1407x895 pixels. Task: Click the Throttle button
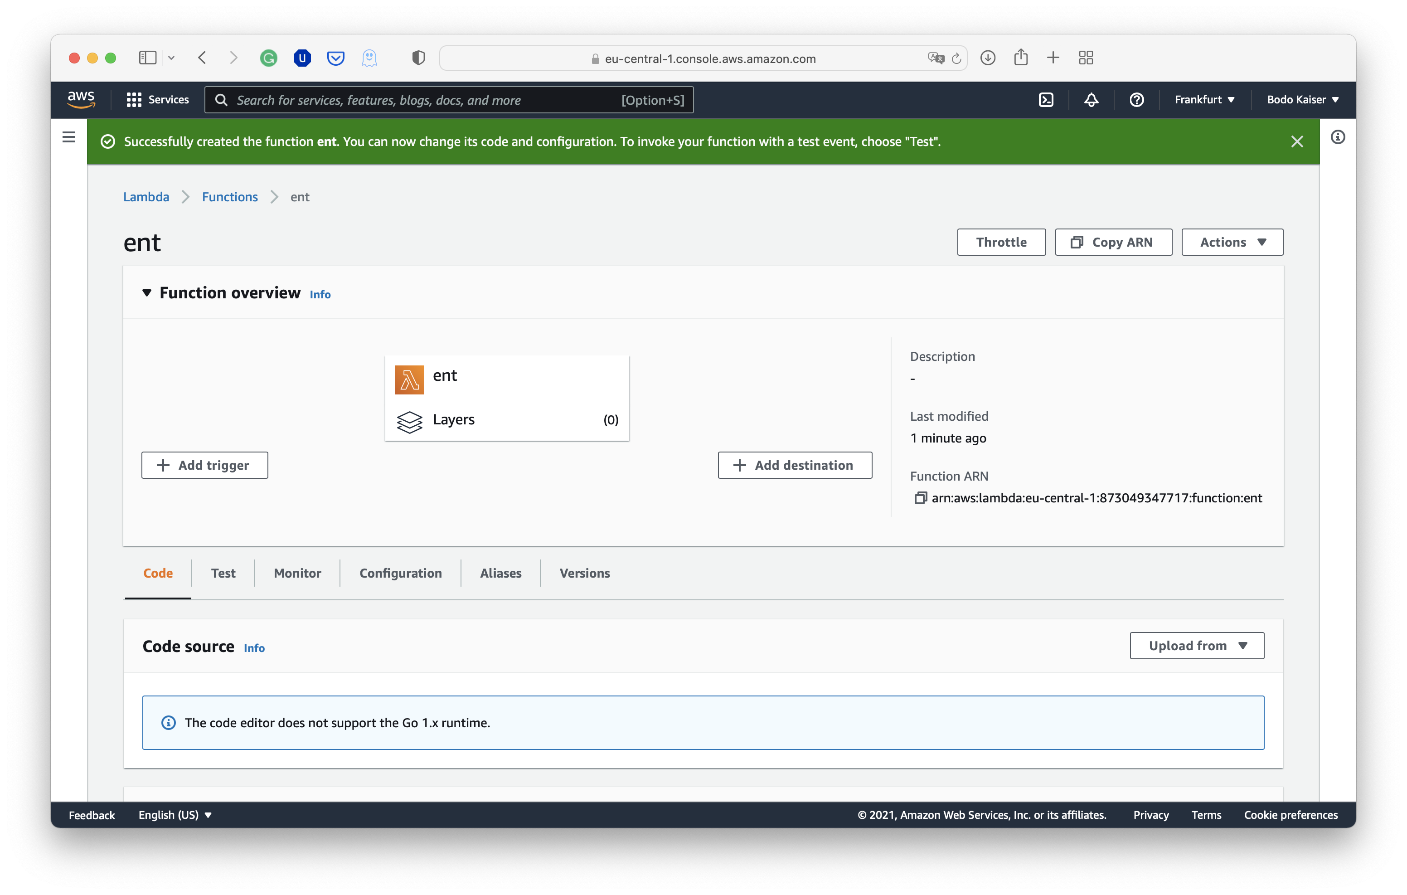[1001, 242]
